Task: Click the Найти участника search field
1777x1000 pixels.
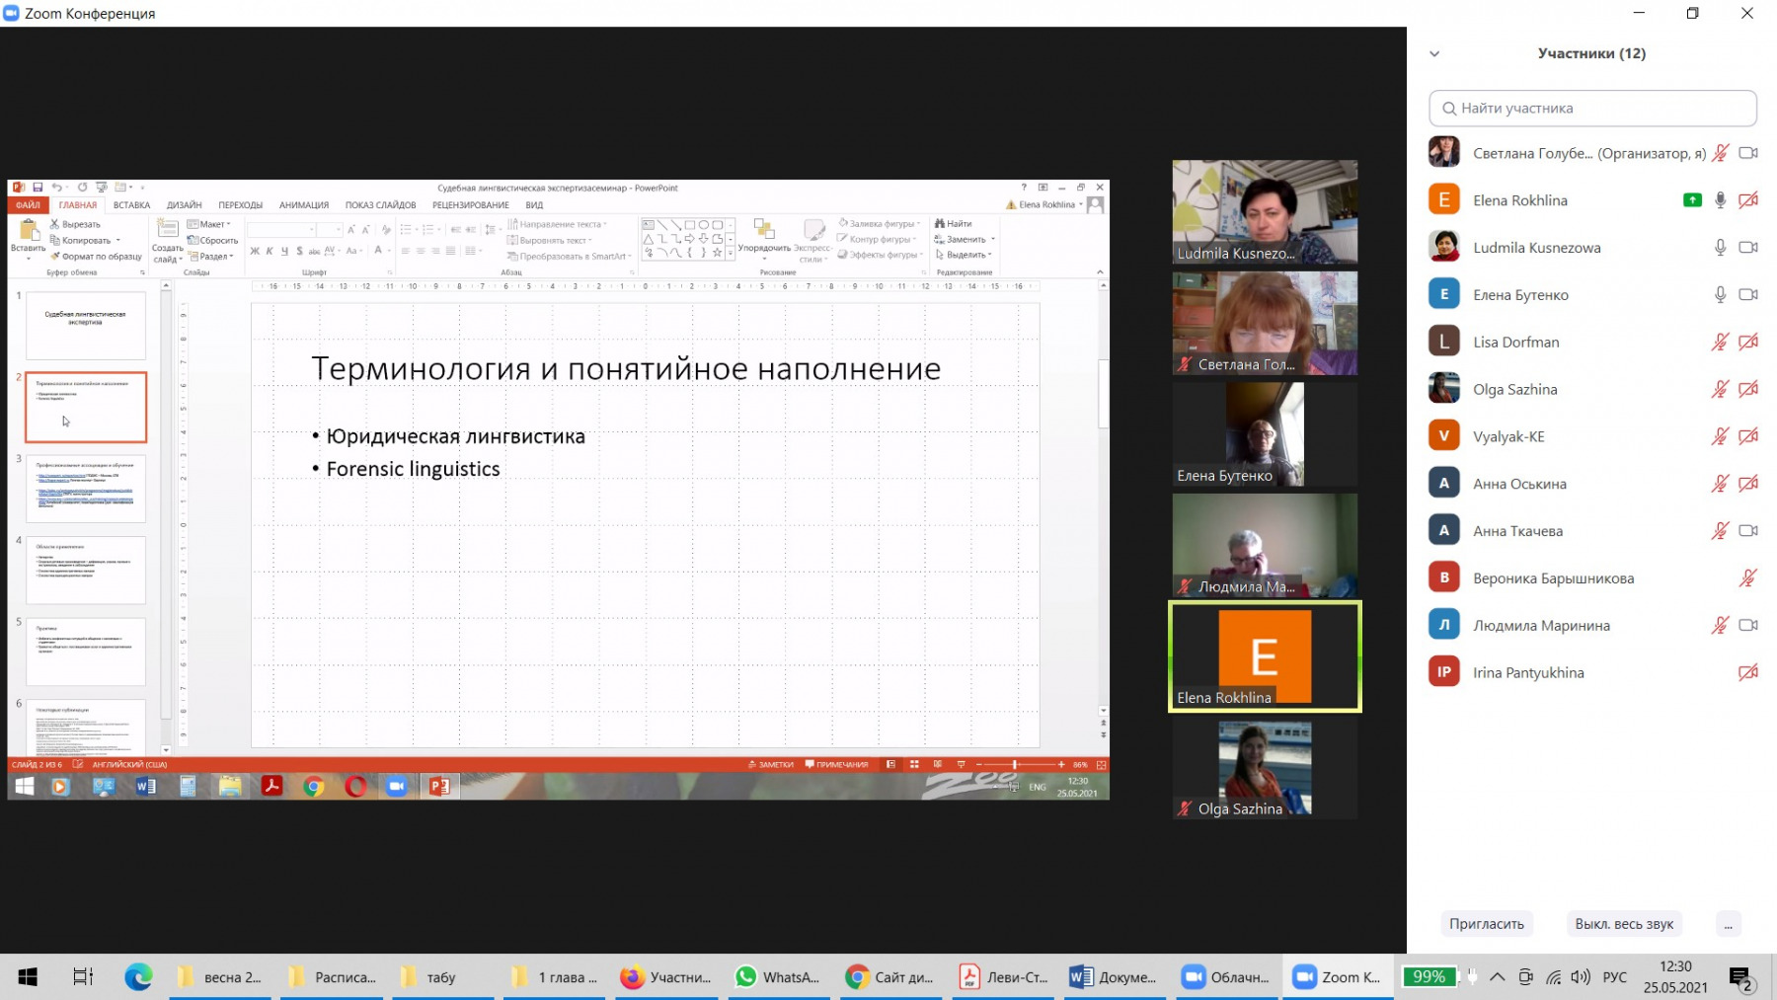Action: [1592, 109]
